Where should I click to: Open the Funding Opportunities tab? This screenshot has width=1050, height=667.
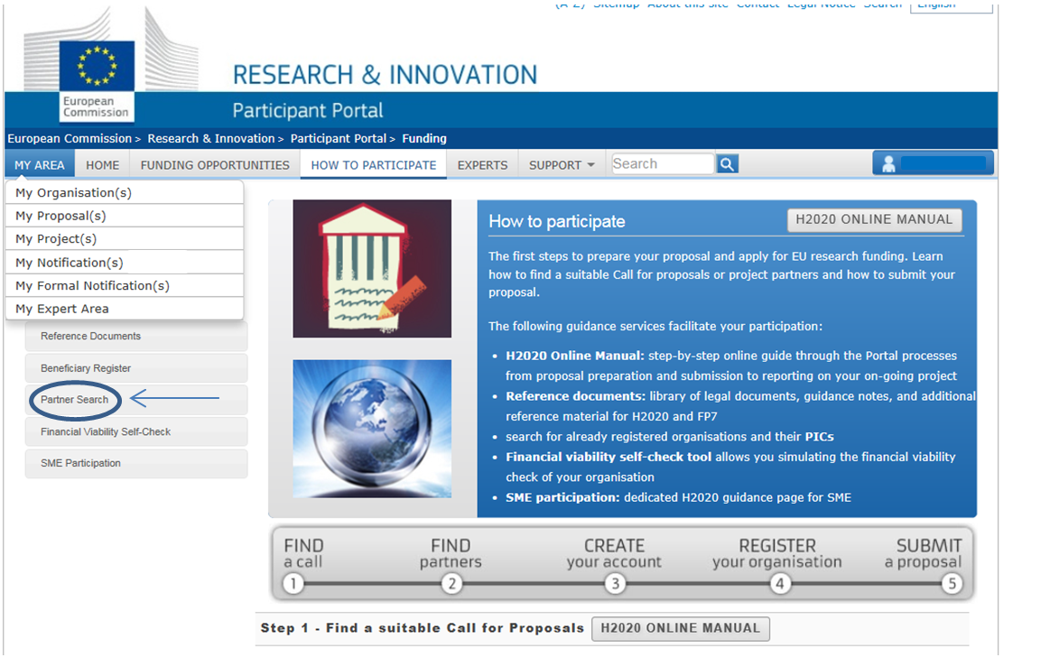tap(215, 165)
